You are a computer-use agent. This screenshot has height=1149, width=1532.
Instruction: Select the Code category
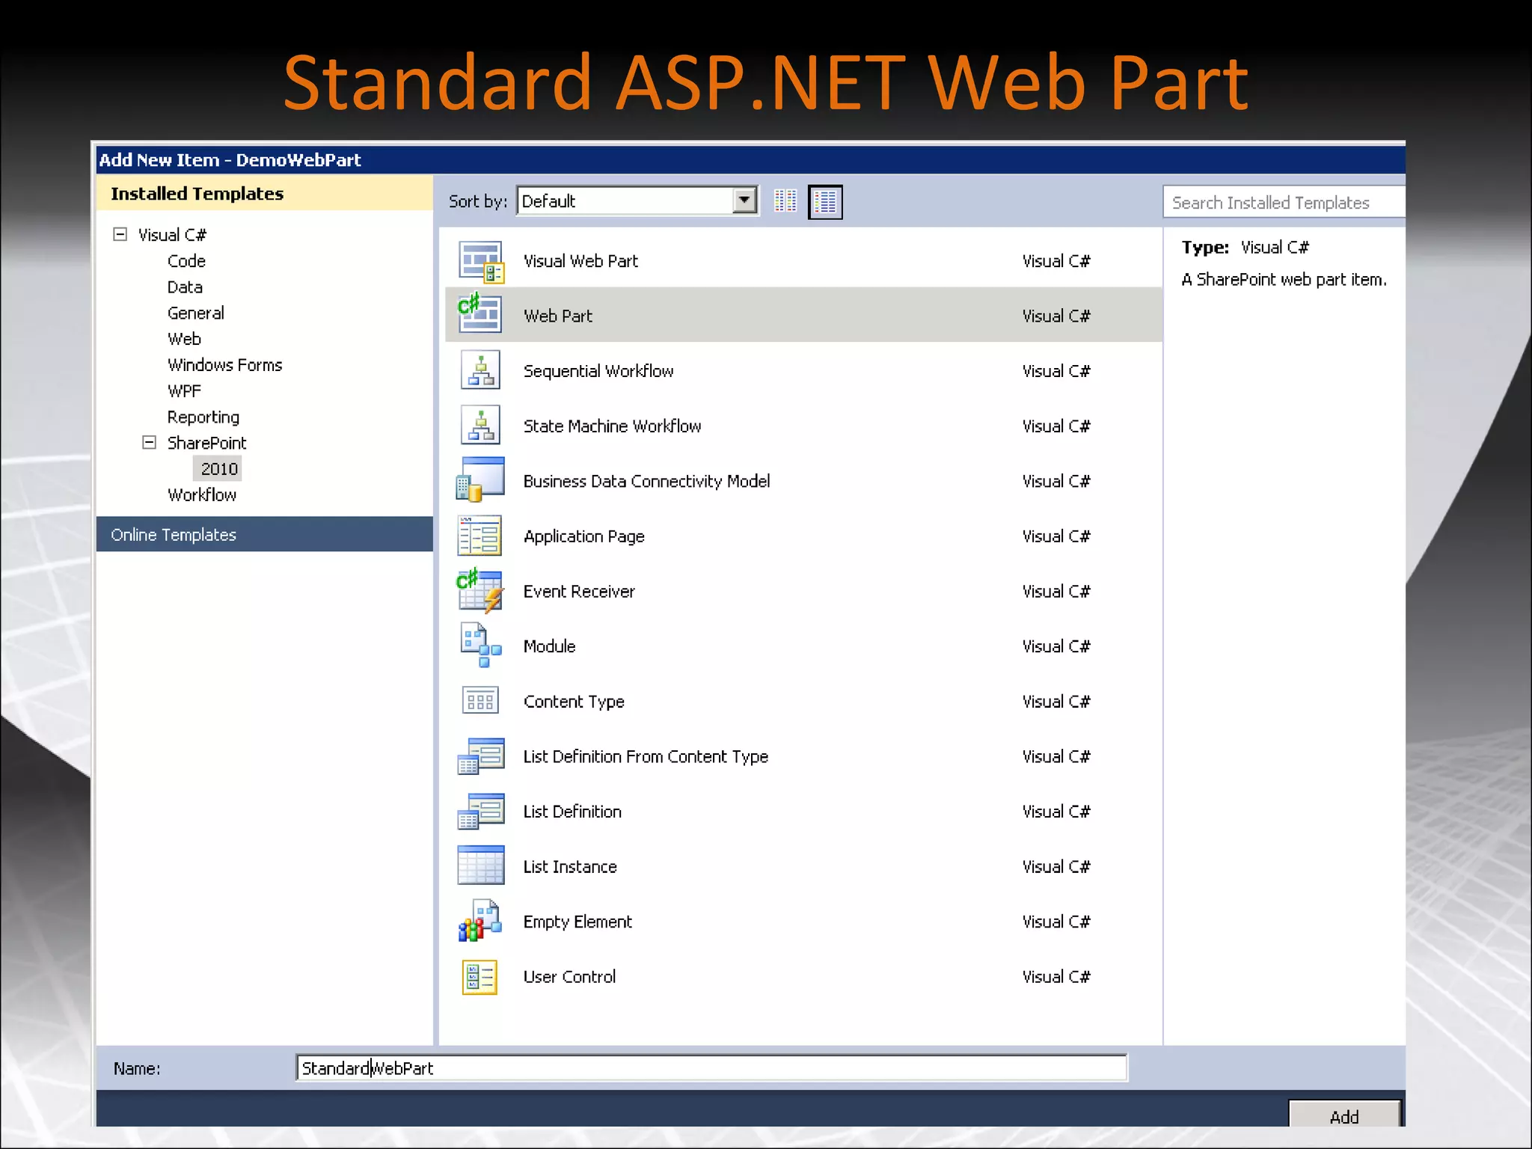pyautogui.click(x=186, y=261)
